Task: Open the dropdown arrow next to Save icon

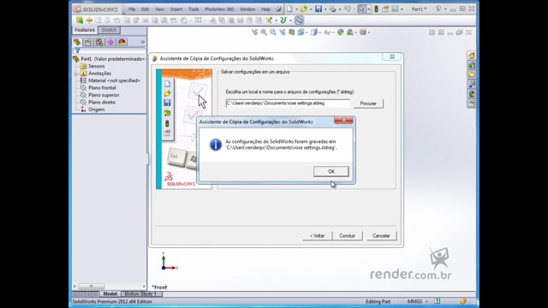Action: click(325, 9)
